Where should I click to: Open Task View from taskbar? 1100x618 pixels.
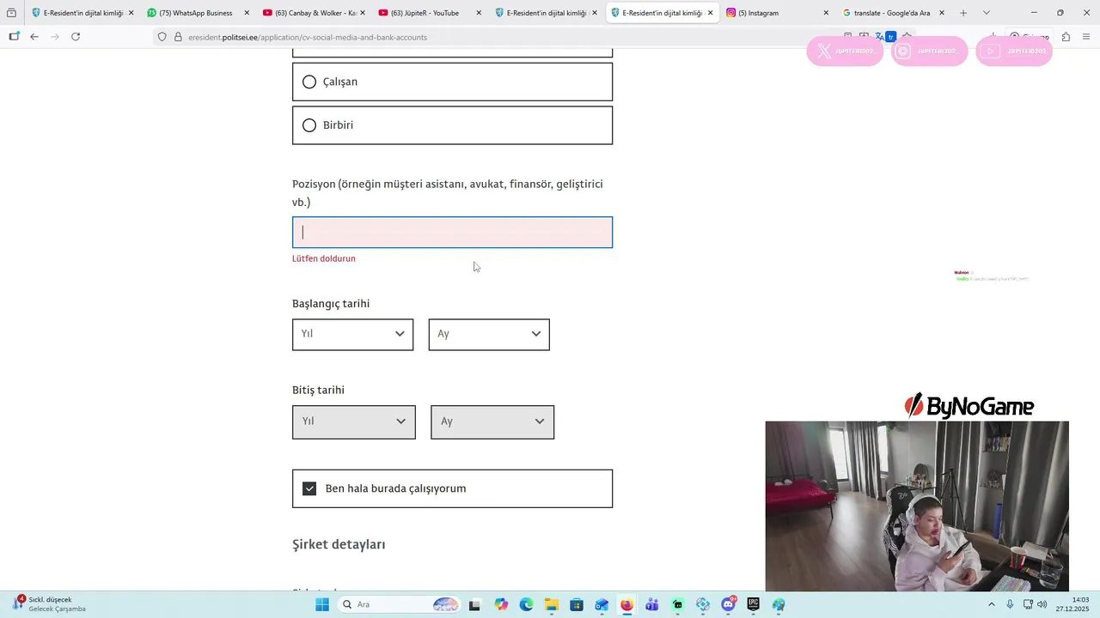[474, 604]
